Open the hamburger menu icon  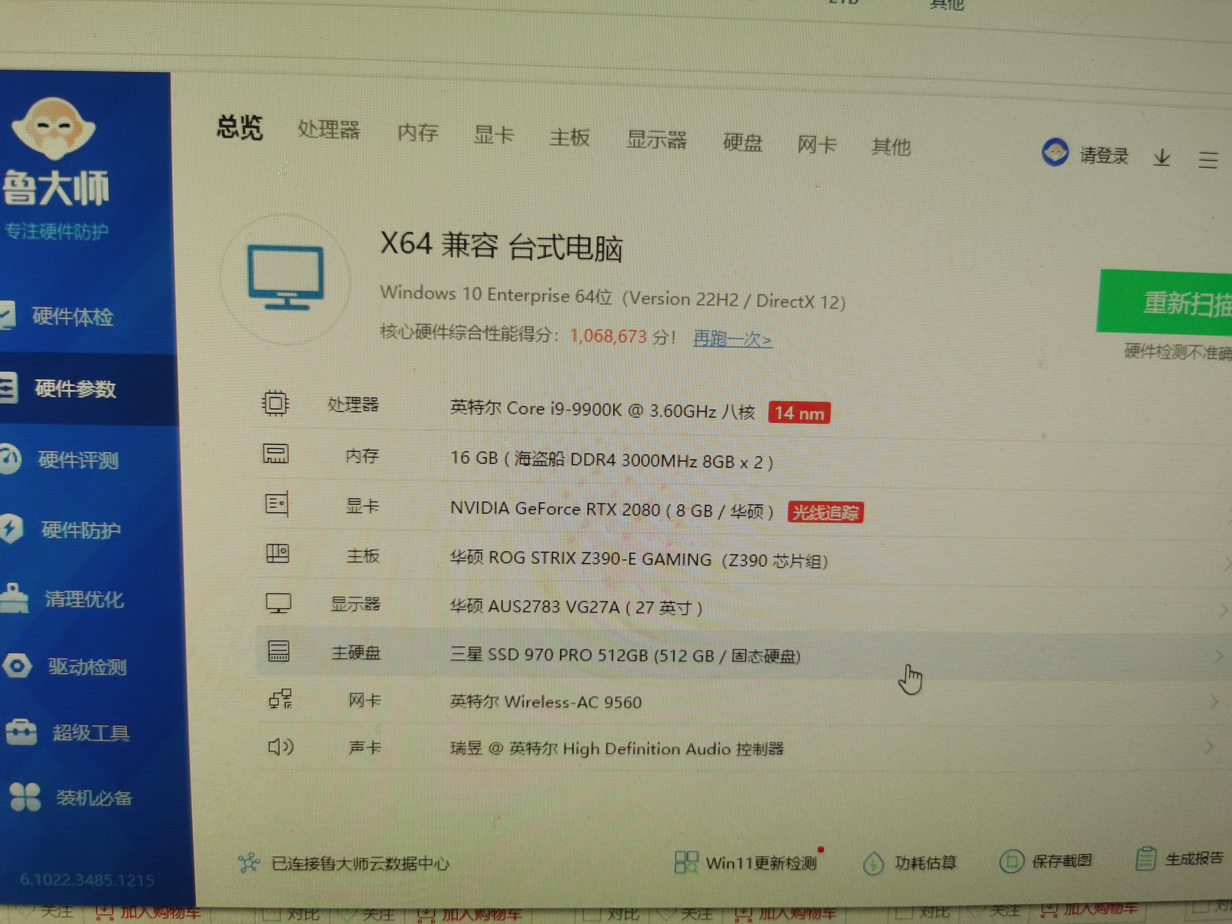[1208, 160]
